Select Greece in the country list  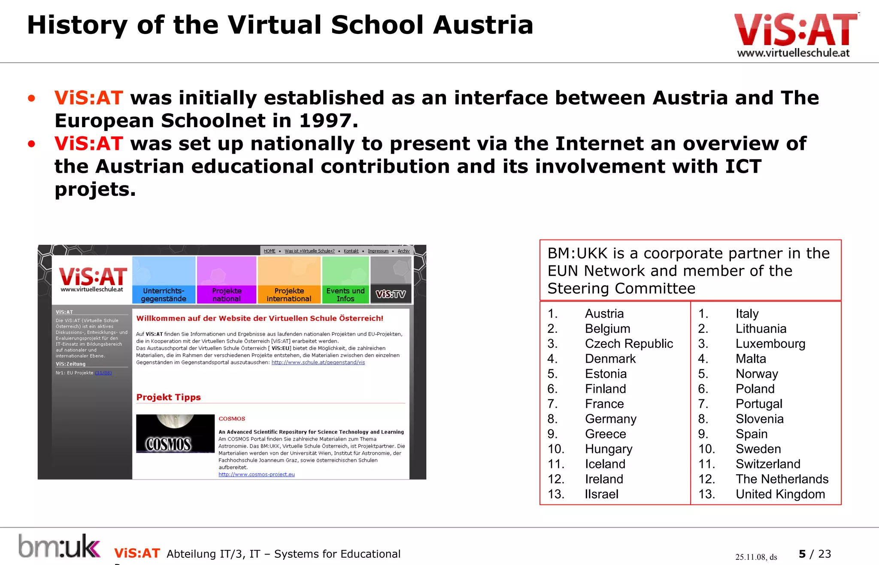tap(606, 434)
